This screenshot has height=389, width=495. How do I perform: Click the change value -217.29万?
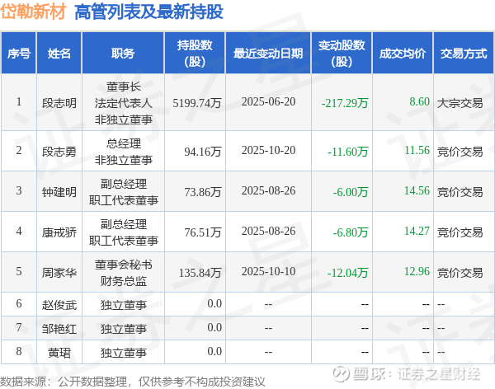[345, 103]
